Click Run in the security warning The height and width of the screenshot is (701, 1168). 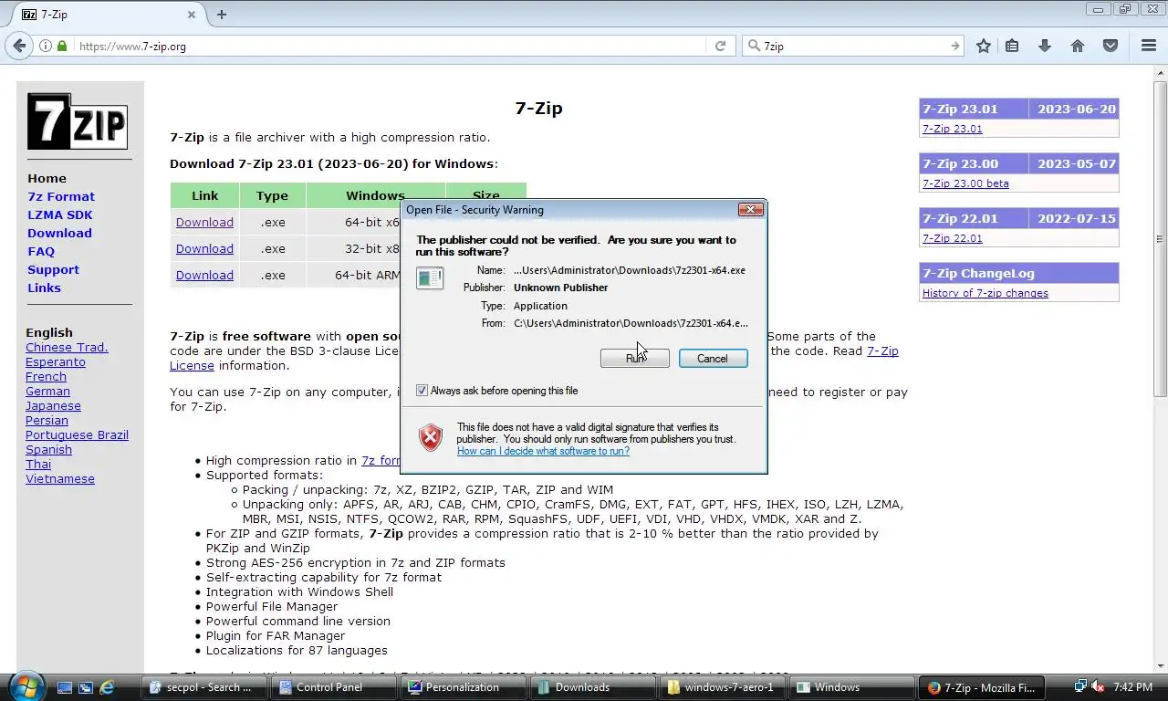pos(634,359)
